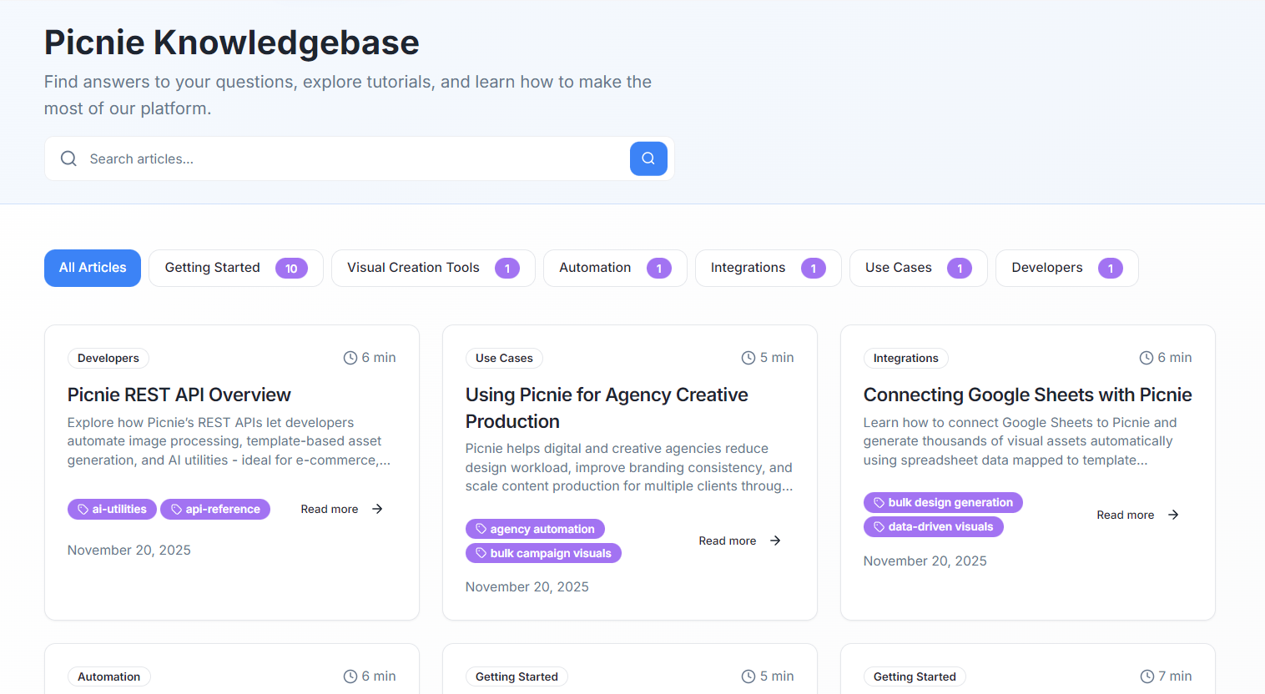Image resolution: width=1265 pixels, height=694 pixels.
Task: Click the tag icon on the ai-utilities chip
Action: point(81,509)
